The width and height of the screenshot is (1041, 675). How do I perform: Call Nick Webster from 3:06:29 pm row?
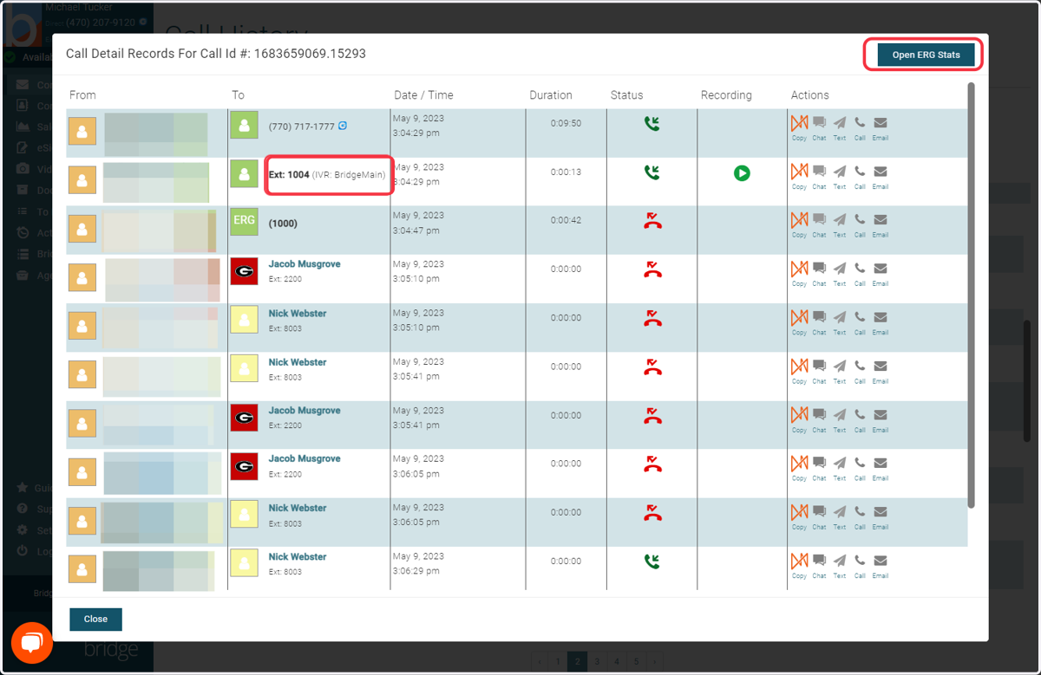860,565
